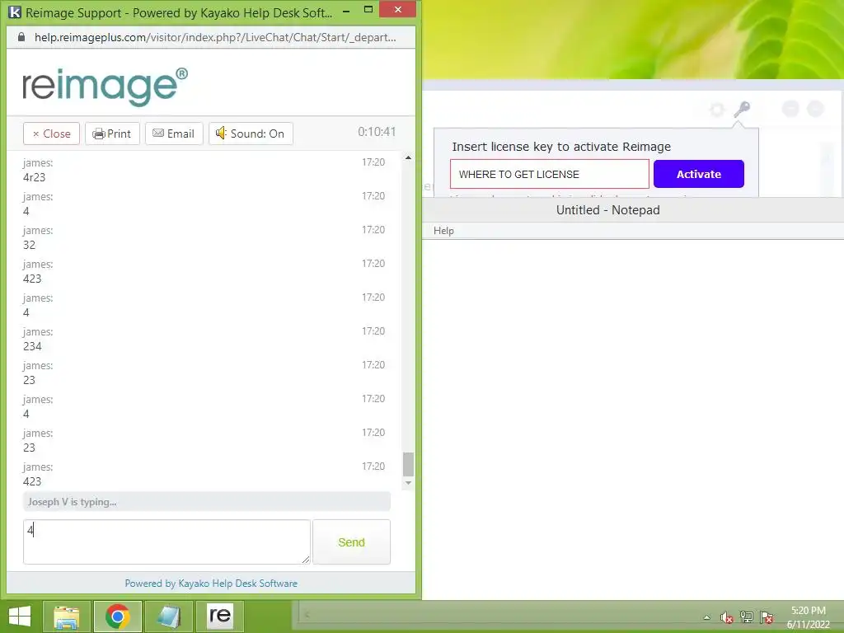
Task: Open File Explorer from taskbar
Action: pos(66,617)
